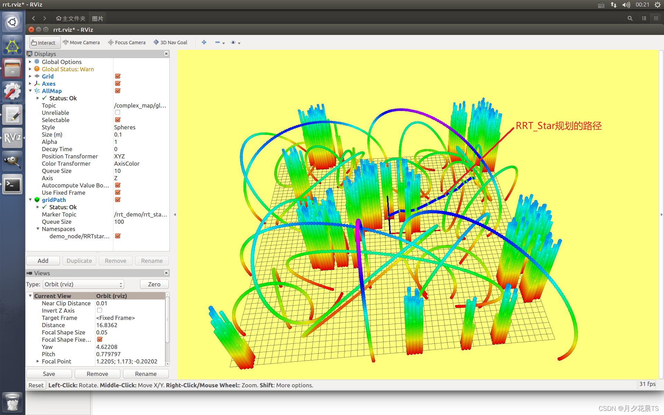Image resolution: width=664 pixels, height=415 pixels.
Task: Activate the Move Camera tool
Action: 81,43
